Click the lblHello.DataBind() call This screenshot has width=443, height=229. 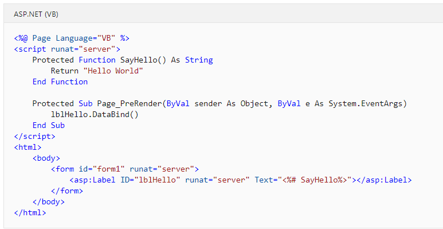tap(95, 115)
